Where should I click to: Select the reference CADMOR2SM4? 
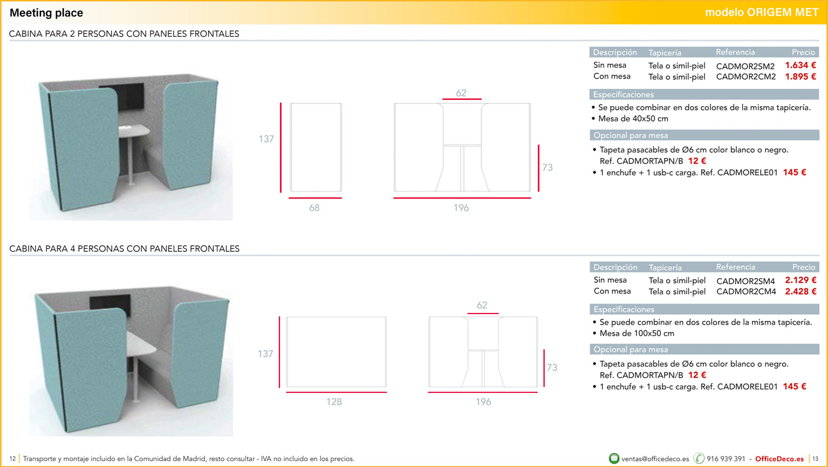click(x=746, y=281)
